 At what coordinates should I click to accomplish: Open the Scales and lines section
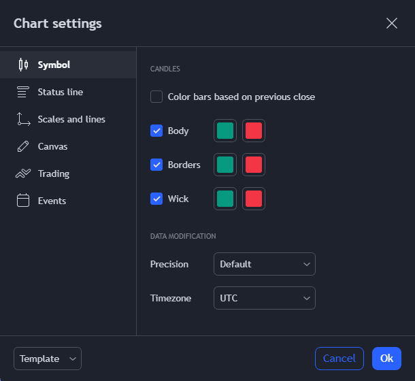(71, 119)
